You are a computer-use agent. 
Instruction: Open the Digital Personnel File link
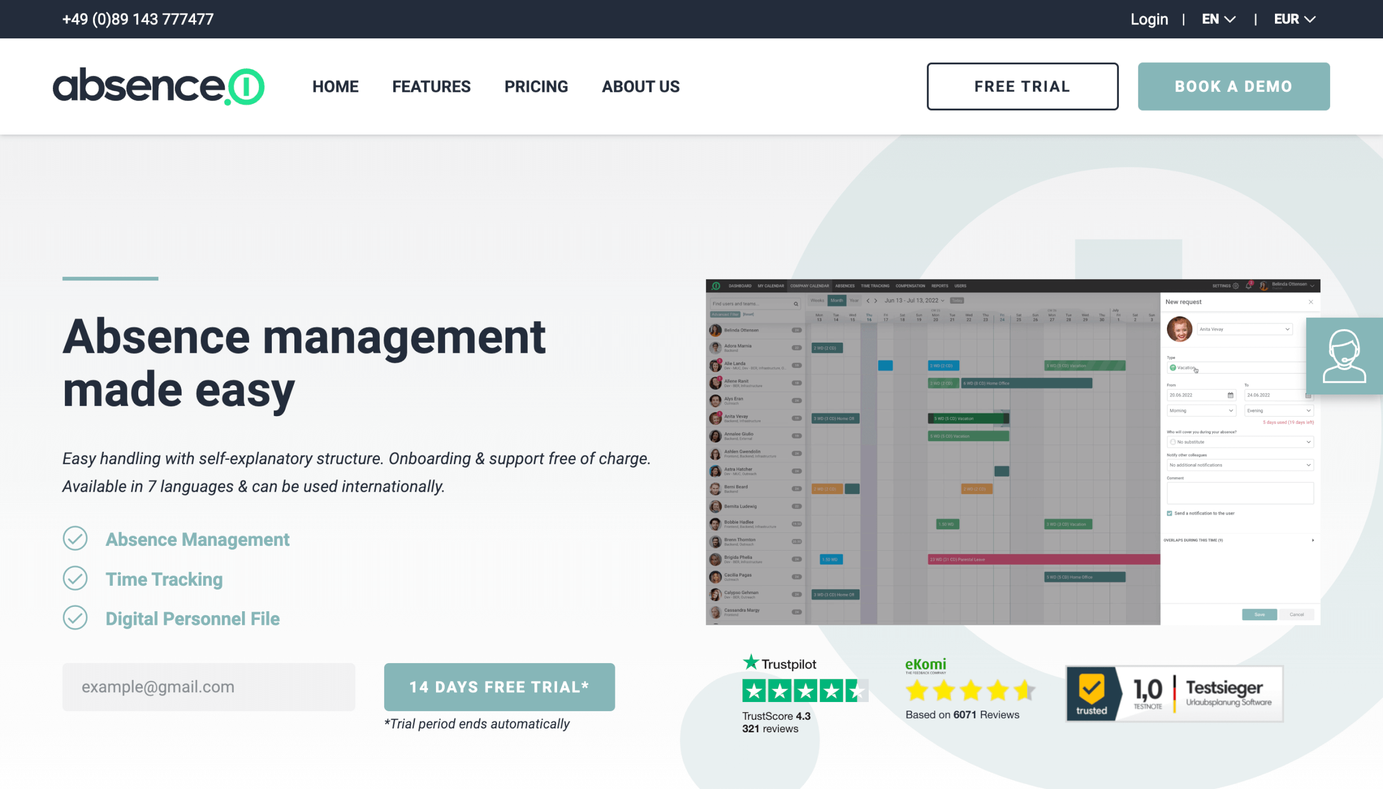(192, 618)
